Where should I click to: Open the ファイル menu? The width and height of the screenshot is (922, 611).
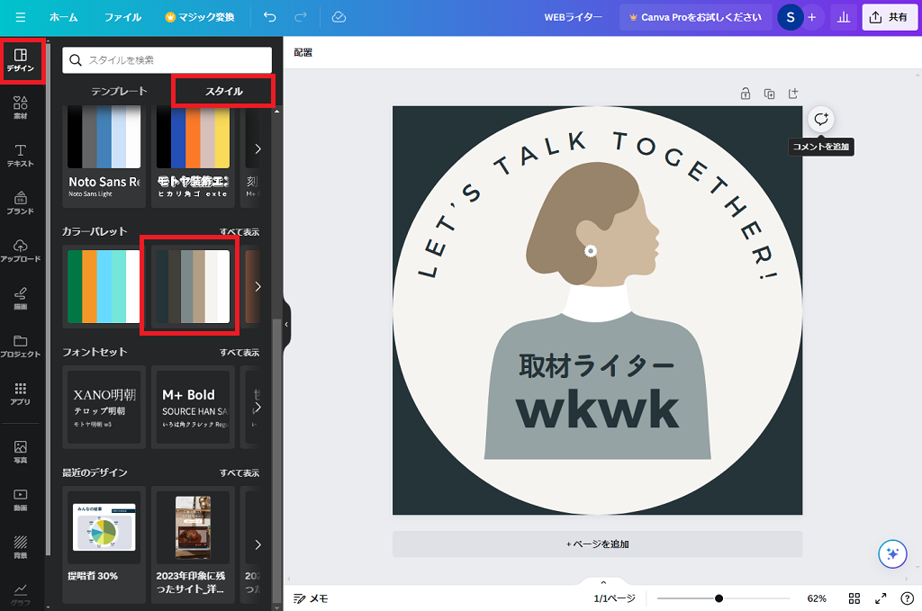point(122,17)
